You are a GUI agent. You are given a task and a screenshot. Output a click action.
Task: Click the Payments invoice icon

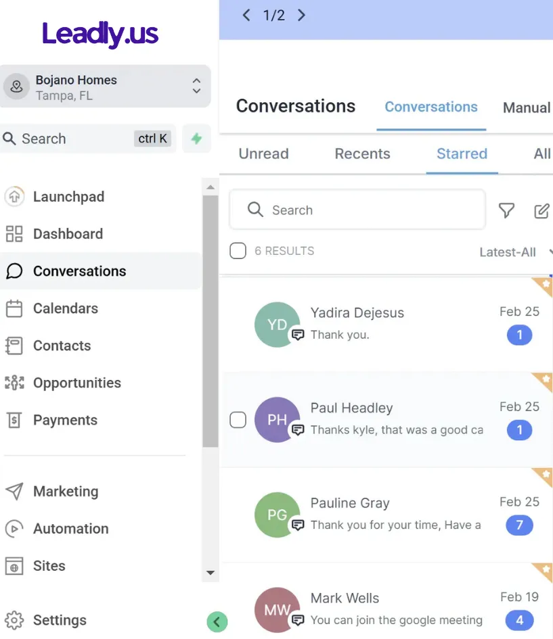[x=14, y=420]
